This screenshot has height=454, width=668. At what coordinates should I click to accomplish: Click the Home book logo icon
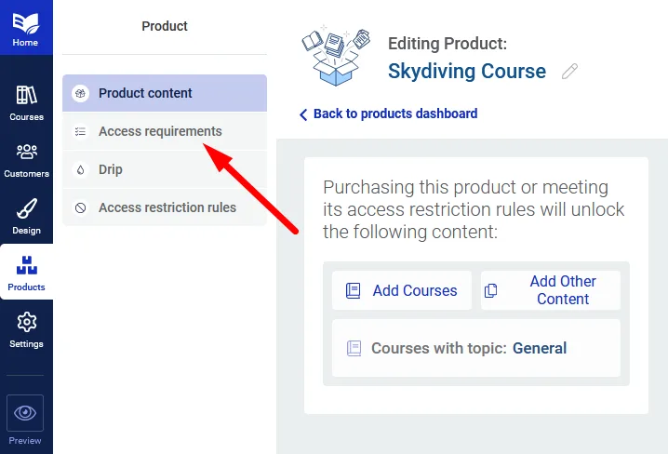26,20
